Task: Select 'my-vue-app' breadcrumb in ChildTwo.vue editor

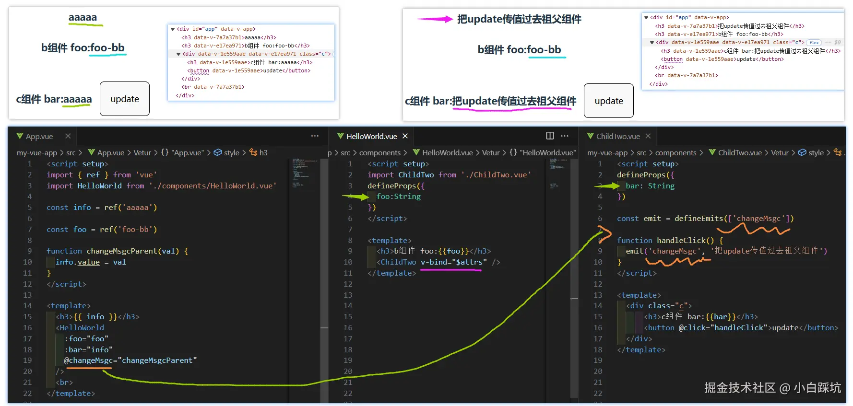Action: [607, 152]
